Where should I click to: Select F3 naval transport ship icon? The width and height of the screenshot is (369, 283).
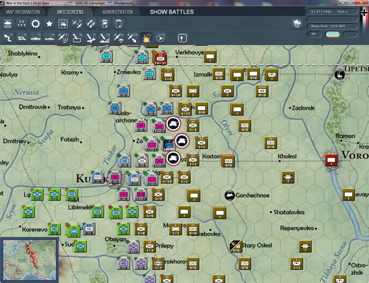[x=36, y=38]
